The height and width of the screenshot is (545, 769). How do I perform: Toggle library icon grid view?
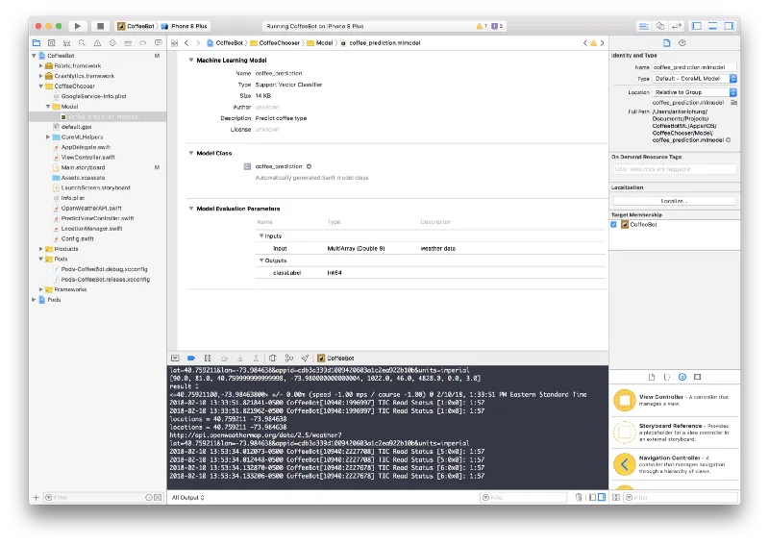[616, 497]
